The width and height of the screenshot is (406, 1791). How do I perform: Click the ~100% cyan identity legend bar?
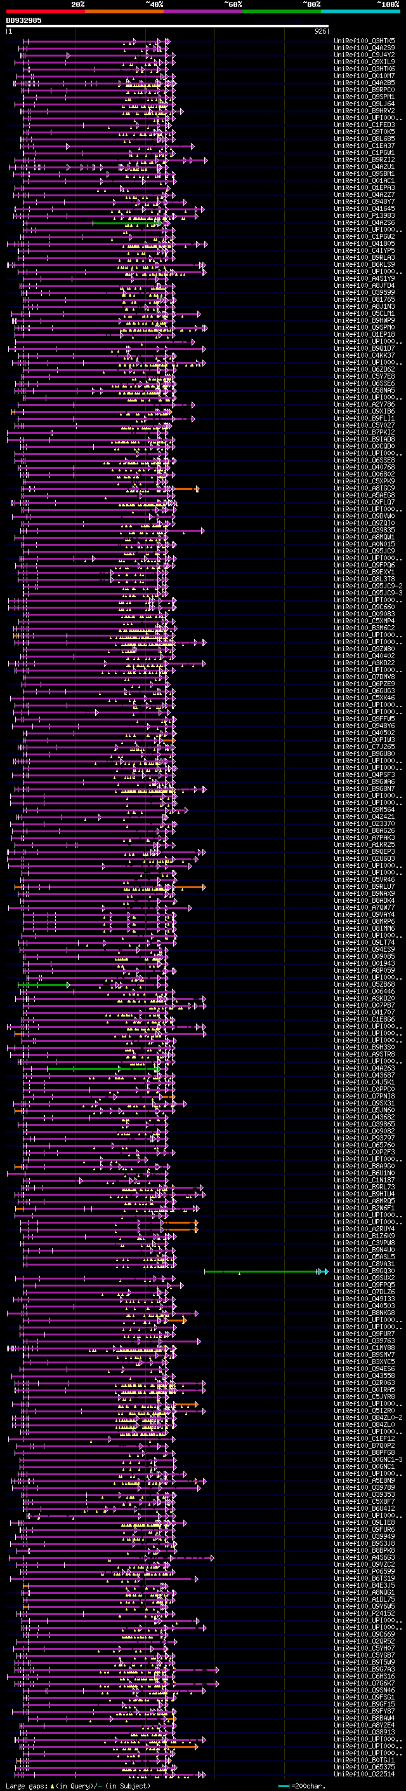pyautogui.click(x=360, y=11)
